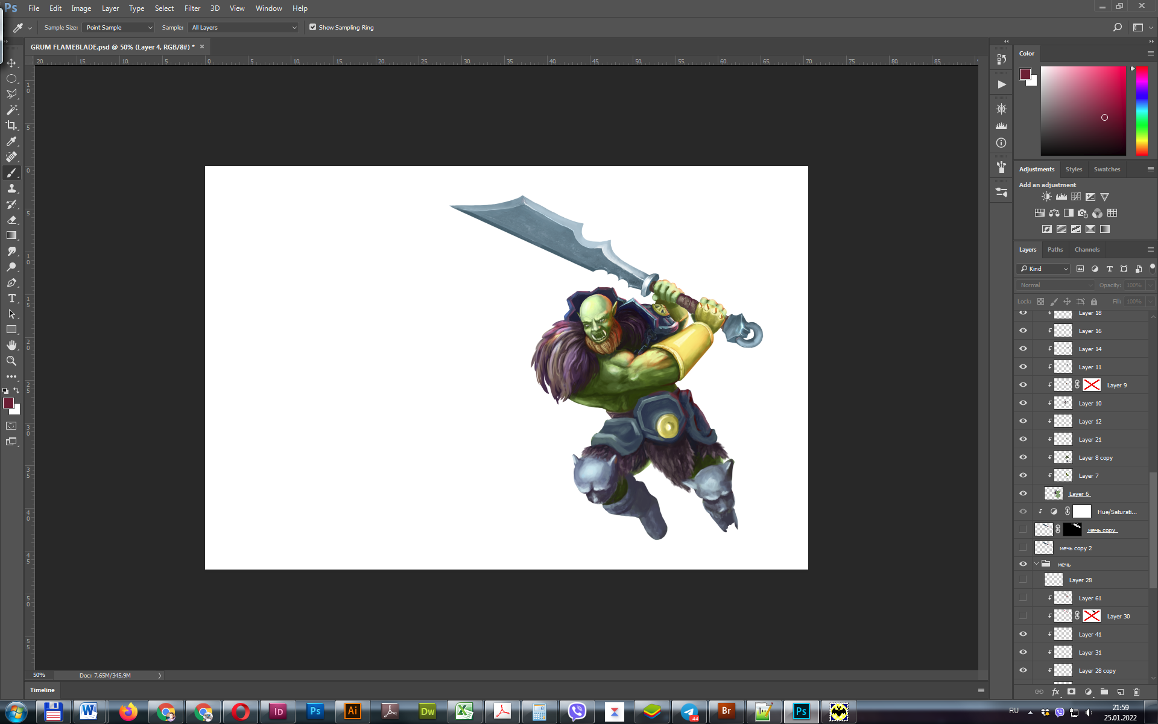Open the Info panel icon
This screenshot has width=1158, height=724.
point(1001,143)
